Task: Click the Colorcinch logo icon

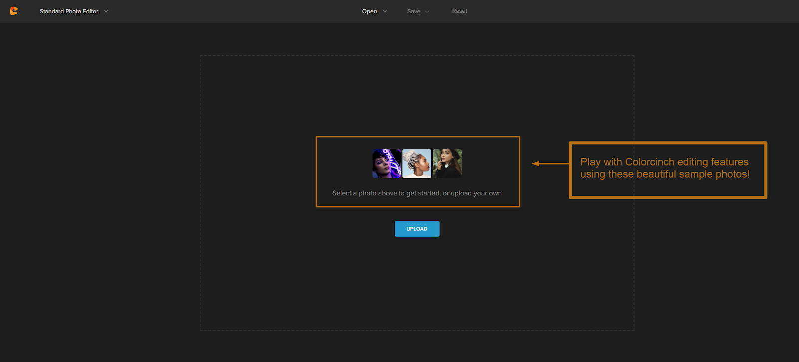Action: pos(14,11)
